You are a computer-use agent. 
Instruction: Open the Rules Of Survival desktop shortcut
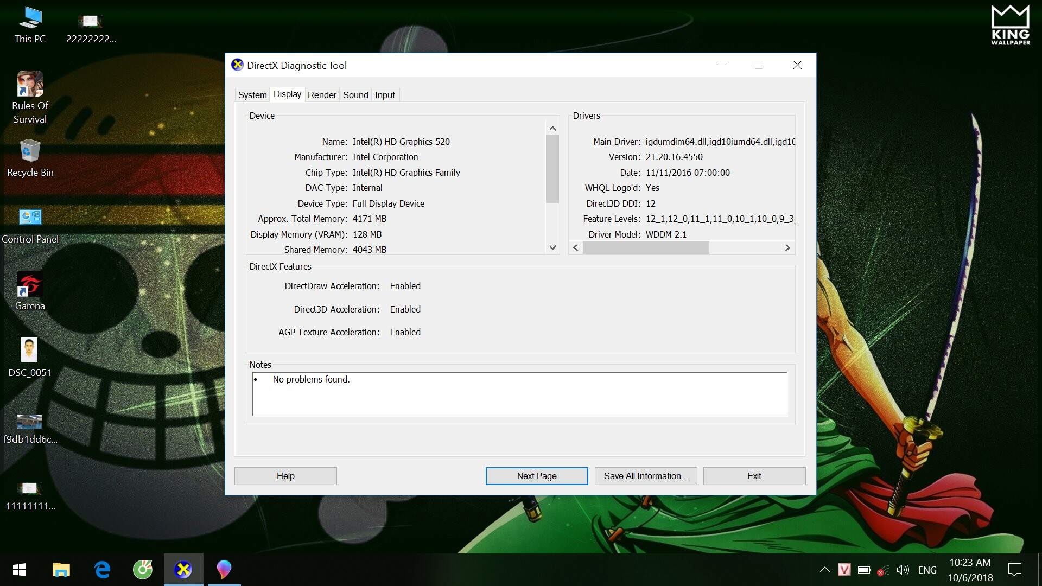(30, 85)
